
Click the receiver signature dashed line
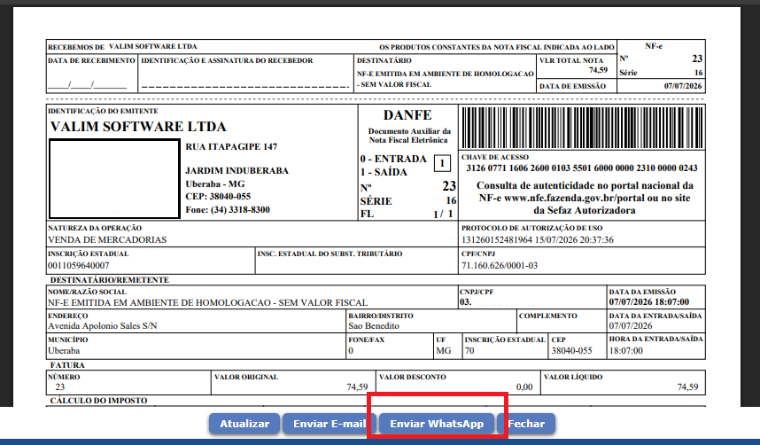[x=245, y=86]
